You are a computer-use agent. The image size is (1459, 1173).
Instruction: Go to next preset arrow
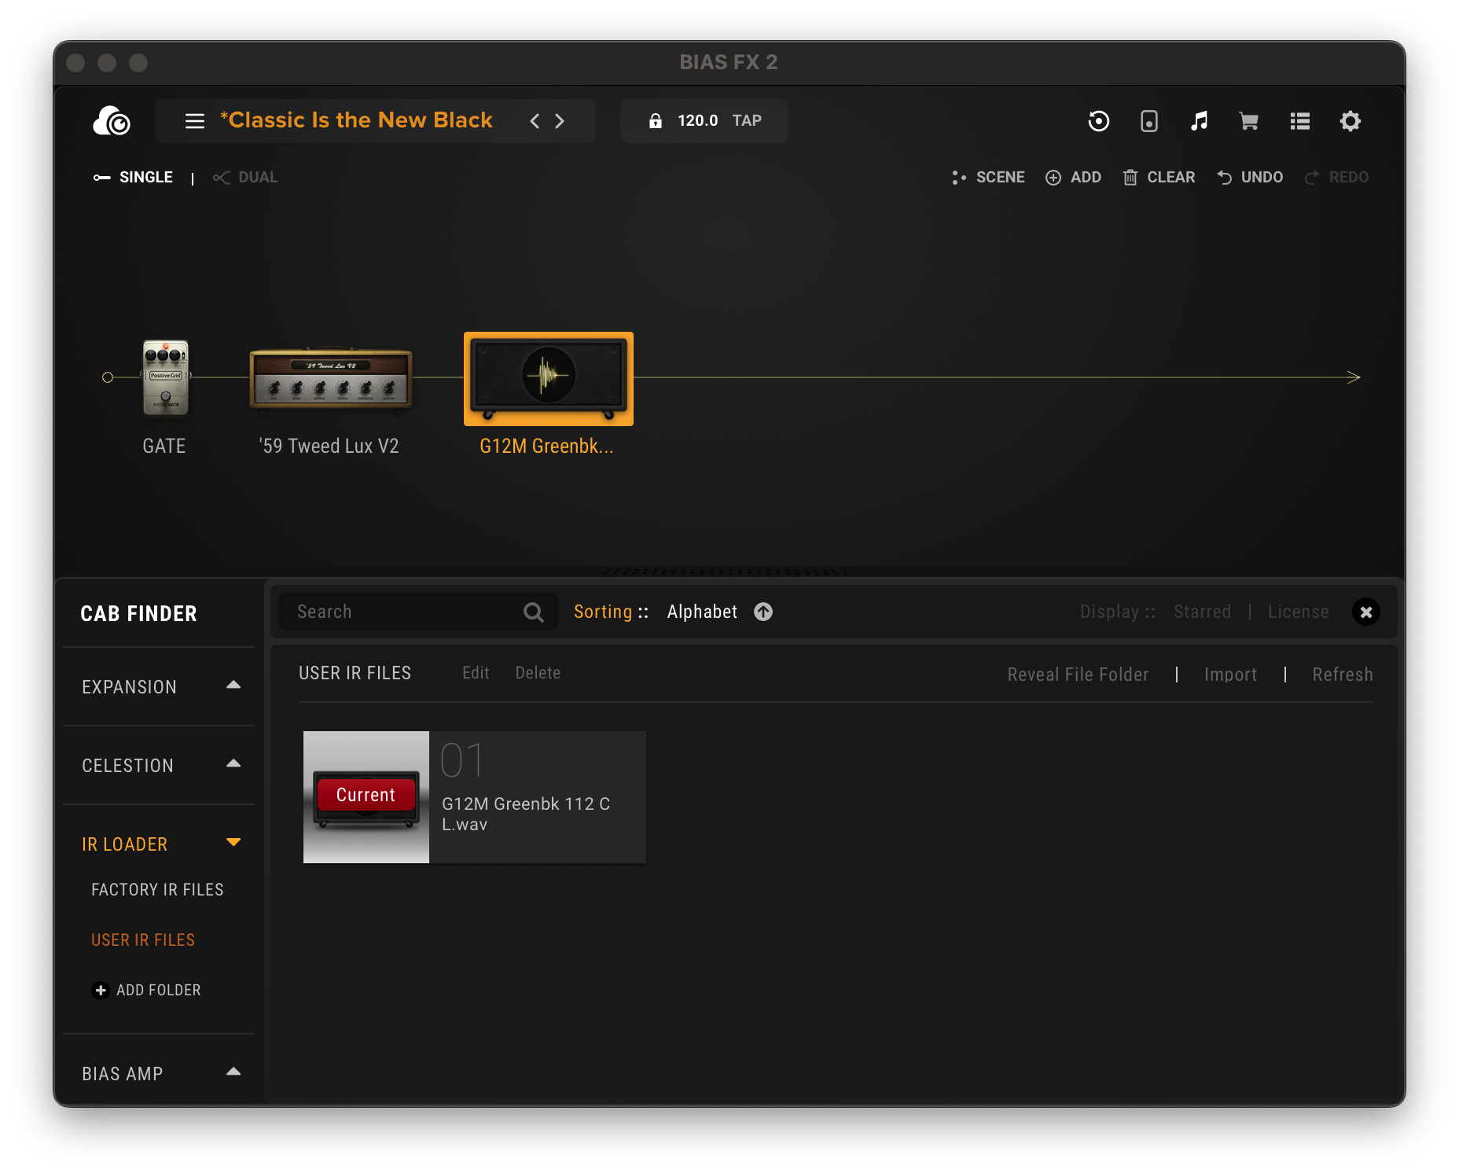(560, 121)
